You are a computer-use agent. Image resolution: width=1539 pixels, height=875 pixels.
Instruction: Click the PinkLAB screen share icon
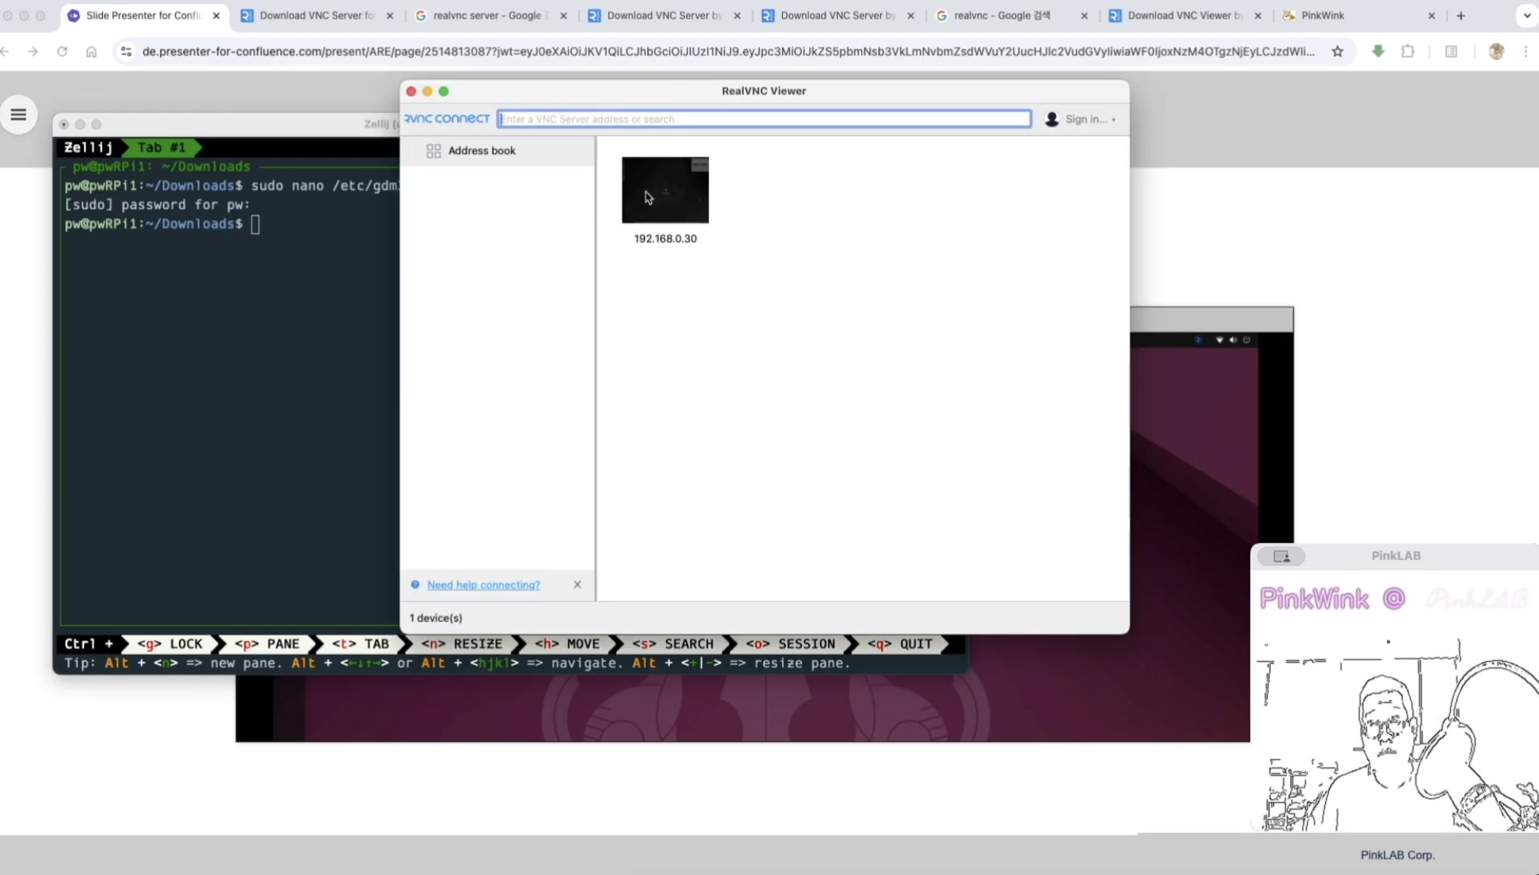pyautogui.click(x=1281, y=556)
